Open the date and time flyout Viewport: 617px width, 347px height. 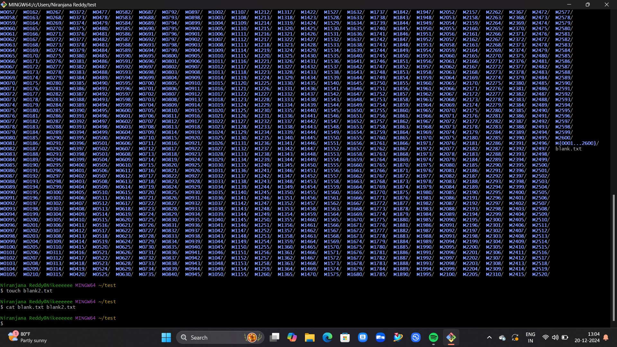click(587, 337)
